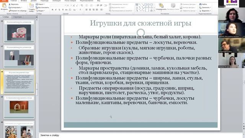Click the Format Painter (Формат по образцу) brush

[x=10, y=11]
